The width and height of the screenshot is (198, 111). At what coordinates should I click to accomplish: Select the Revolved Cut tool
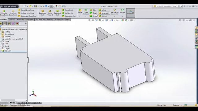point(57,13)
